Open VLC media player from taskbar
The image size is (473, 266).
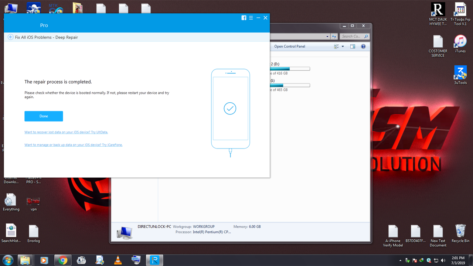point(118,260)
